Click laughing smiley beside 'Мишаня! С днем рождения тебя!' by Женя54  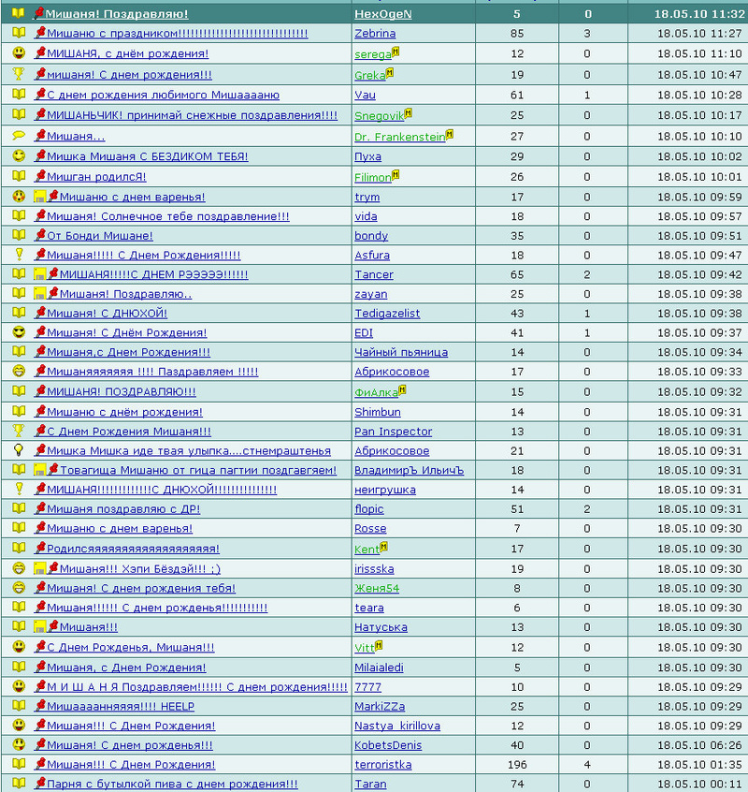(x=19, y=588)
